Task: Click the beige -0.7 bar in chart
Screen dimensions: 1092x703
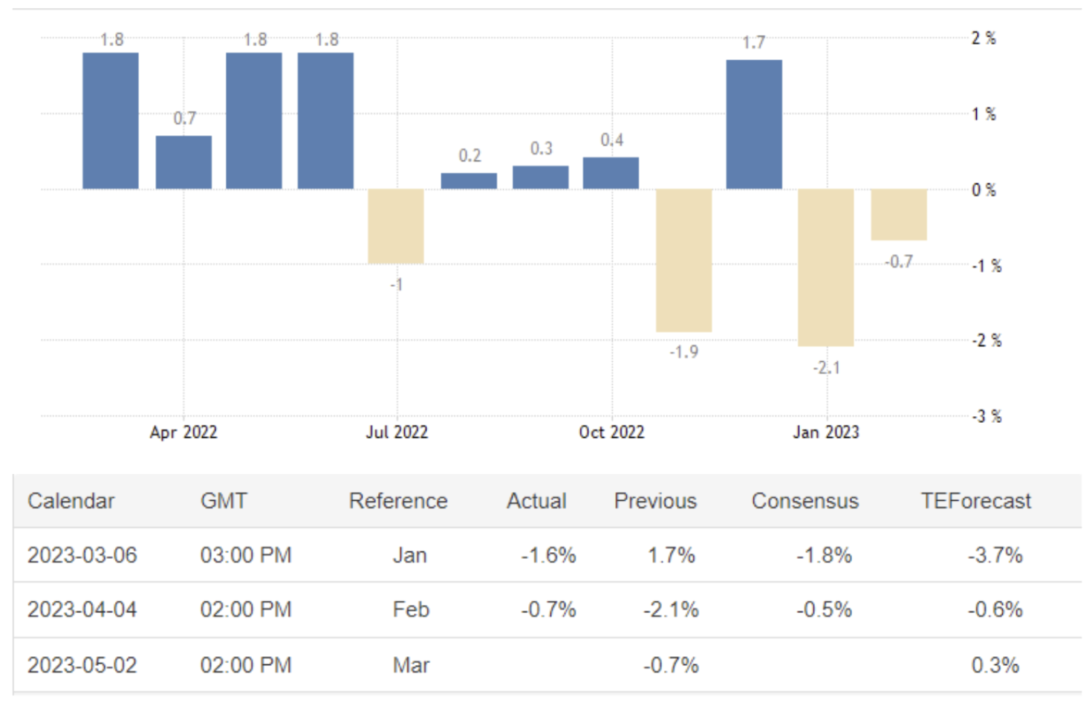Action: click(x=899, y=215)
